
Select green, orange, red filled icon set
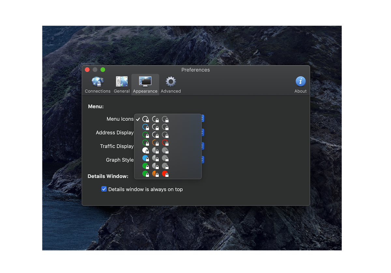point(155,174)
